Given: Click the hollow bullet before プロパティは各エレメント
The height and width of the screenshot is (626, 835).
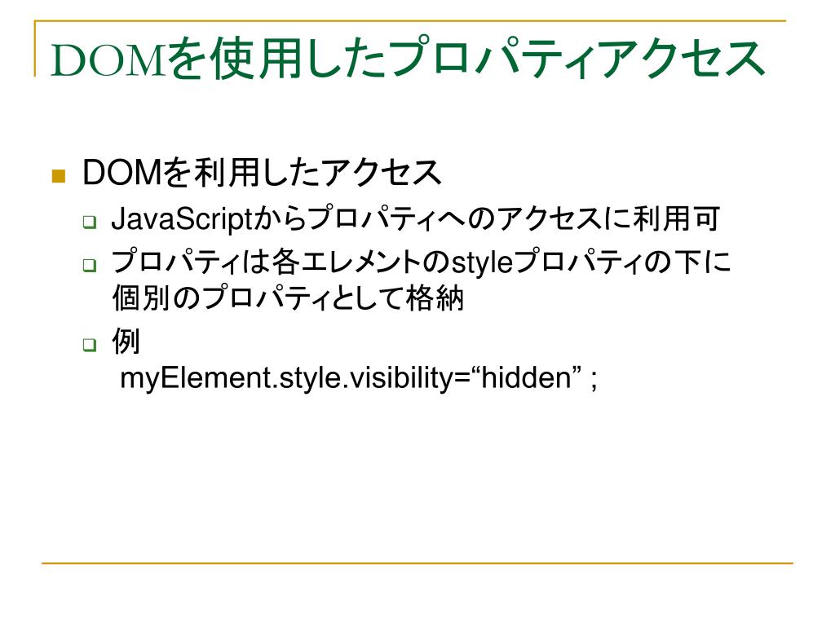Looking at the screenshot, I should (x=90, y=265).
